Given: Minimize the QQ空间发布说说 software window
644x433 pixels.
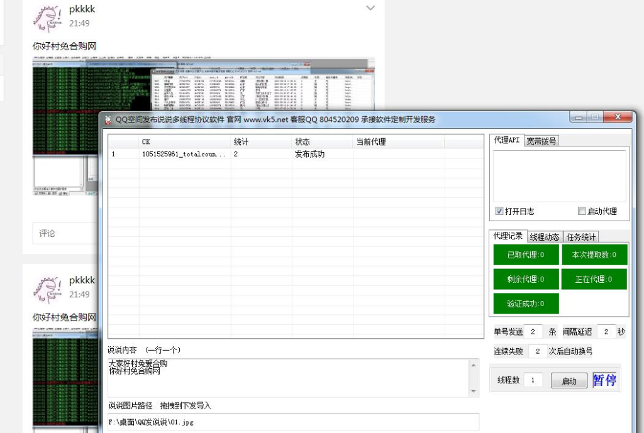Looking at the screenshot, I should [579, 118].
